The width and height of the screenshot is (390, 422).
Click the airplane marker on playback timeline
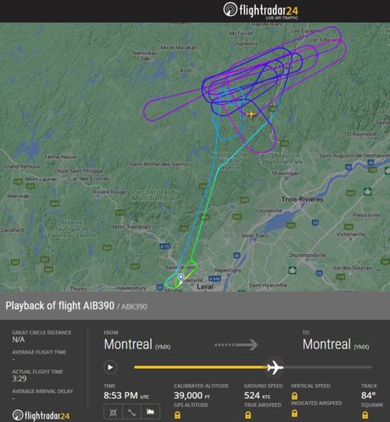(275, 367)
